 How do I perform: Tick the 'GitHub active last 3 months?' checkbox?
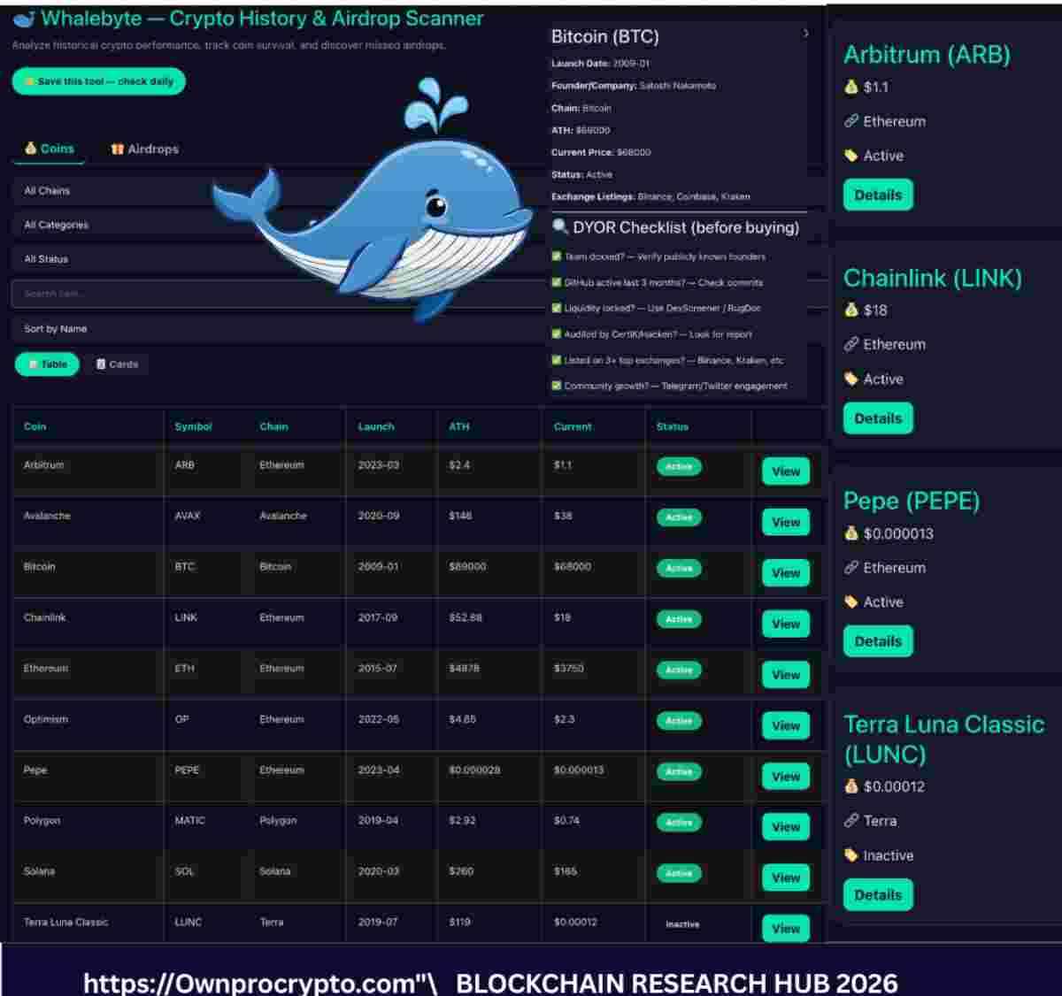pos(557,282)
